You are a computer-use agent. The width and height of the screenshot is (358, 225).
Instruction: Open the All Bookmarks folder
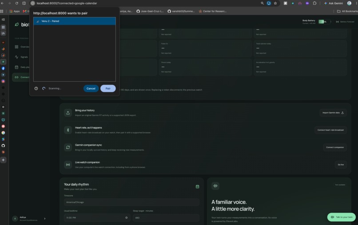pos(347,11)
